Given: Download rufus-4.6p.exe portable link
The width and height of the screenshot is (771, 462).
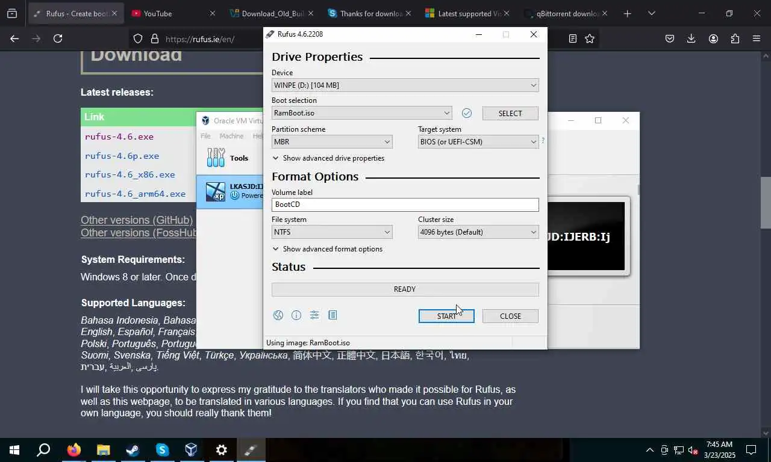Looking at the screenshot, I should pyautogui.click(x=122, y=156).
